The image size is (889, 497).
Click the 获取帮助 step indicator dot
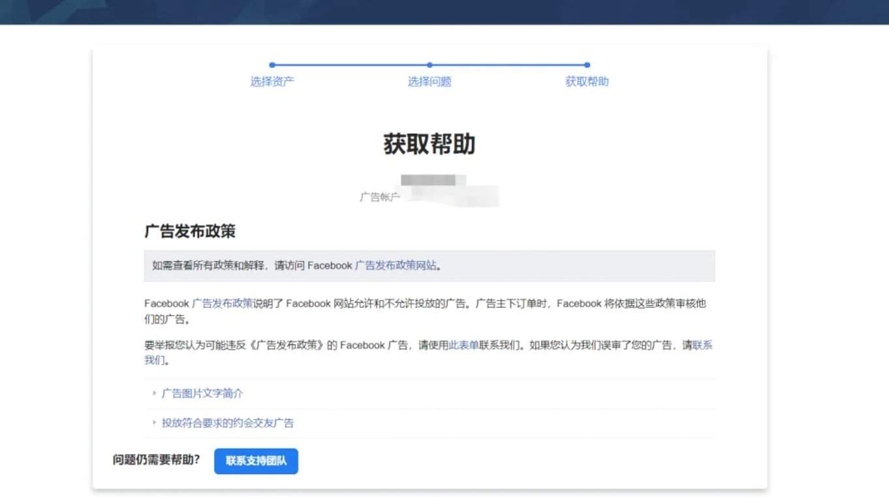pos(587,65)
